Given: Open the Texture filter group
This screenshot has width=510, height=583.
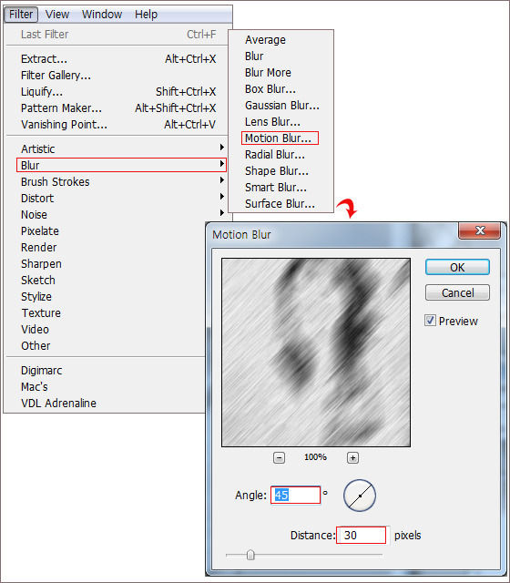Looking at the screenshot, I should [41, 312].
